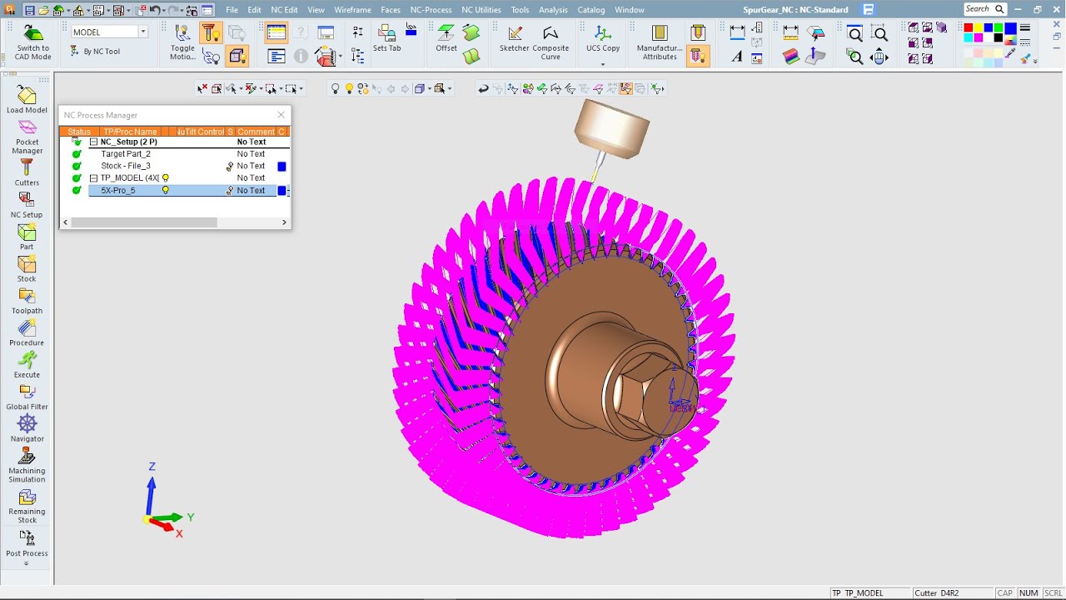Click the zoom window magnifier icon

[x=854, y=33]
